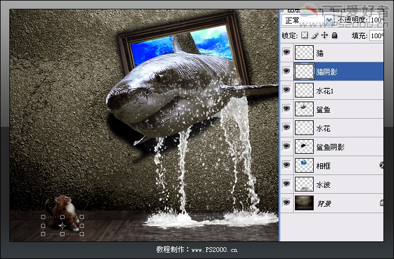Select the 水花1 layer
The width and height of the screenshot is (394, 259).
[x=324, y=90]
